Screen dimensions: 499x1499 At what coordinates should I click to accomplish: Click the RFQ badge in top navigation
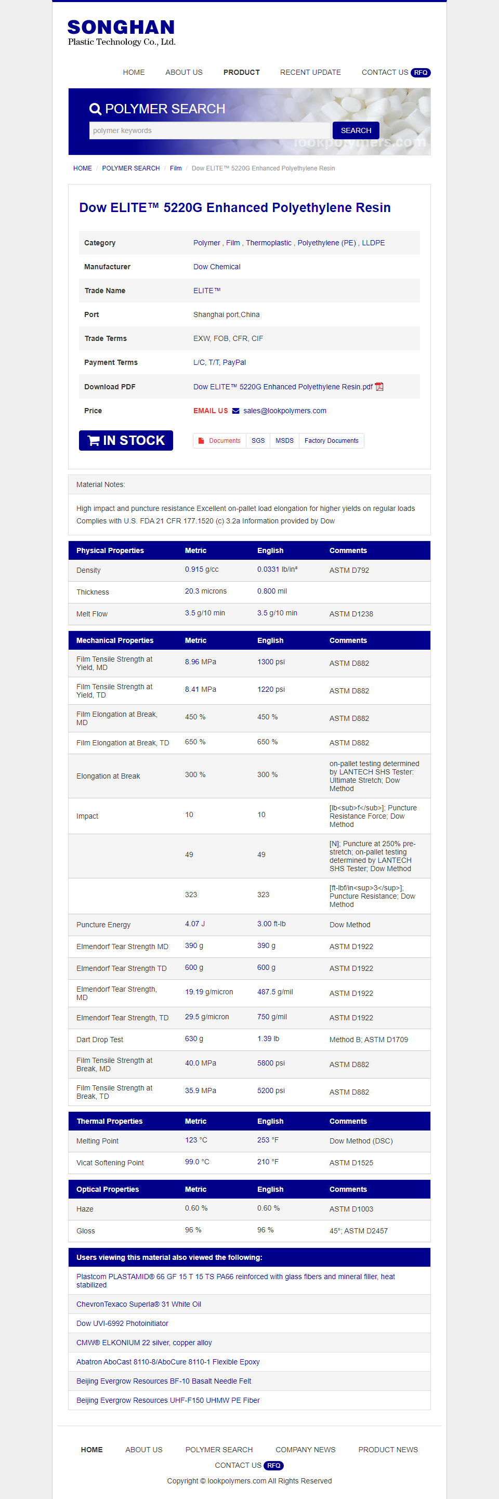(x=421, y=73)
